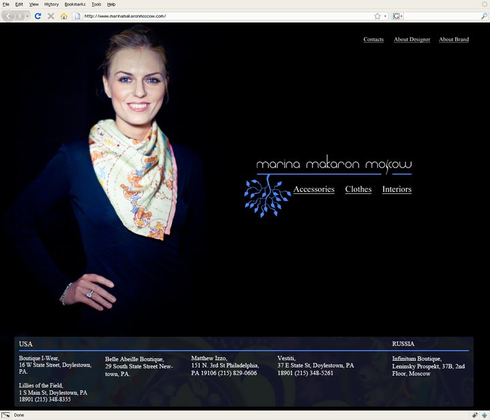The height and width of the screenshot is (420, 490).
Task: Bookmark this page with the star icon
Action: coord(377,16)
